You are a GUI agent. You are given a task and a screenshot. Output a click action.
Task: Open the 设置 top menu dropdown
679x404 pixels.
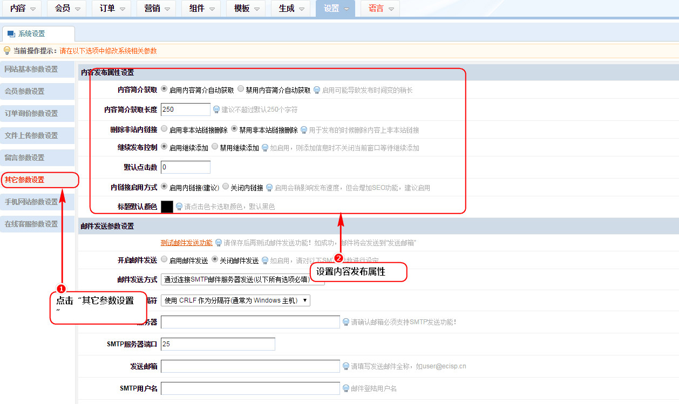click(335, 9)
